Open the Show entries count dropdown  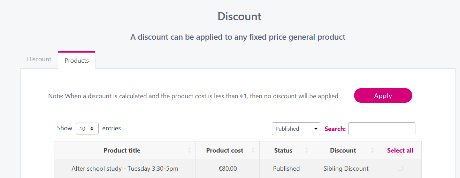[x=87, y=129]
